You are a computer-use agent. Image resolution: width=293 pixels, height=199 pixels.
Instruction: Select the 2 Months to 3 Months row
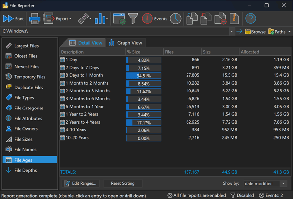175,91
